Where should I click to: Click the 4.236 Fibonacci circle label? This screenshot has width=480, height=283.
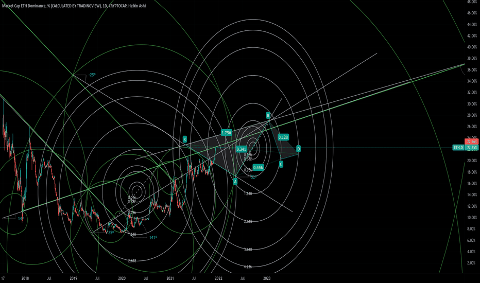248,267
